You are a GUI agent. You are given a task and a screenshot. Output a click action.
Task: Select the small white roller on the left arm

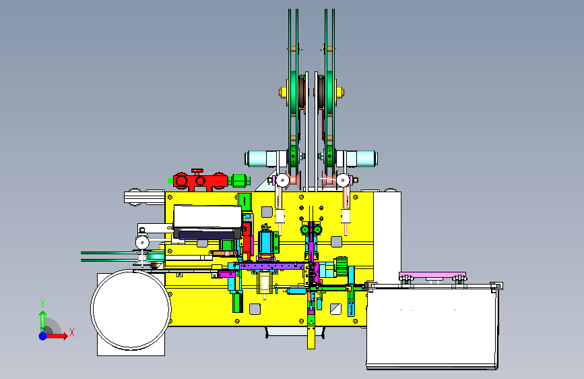pos(142,243)
